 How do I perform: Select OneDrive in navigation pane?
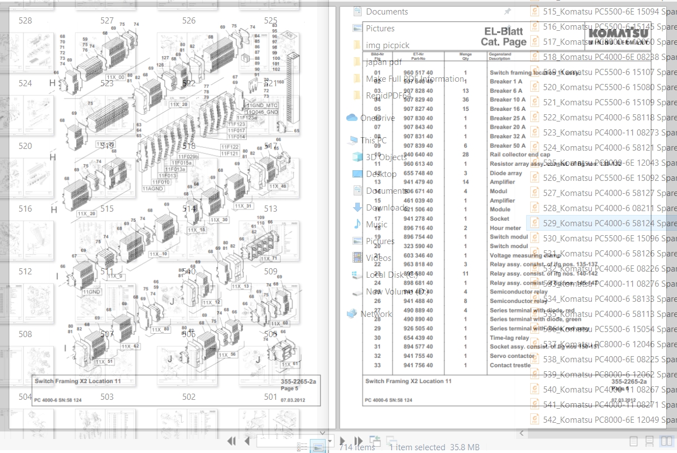point(377,118)
